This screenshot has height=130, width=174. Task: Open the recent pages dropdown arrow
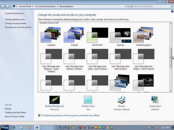(x=11, y=6)
